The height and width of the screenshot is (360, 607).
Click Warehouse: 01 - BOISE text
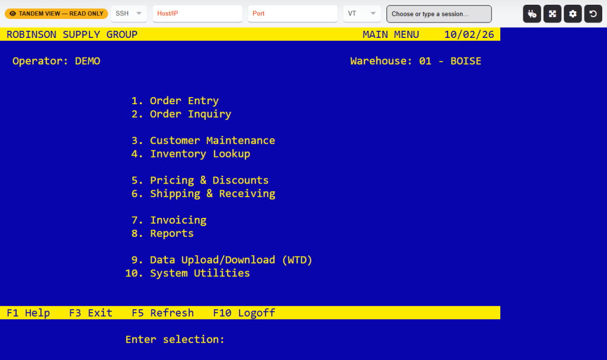coord(416,61)
